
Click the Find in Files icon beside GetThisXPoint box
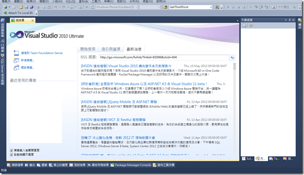165,7
